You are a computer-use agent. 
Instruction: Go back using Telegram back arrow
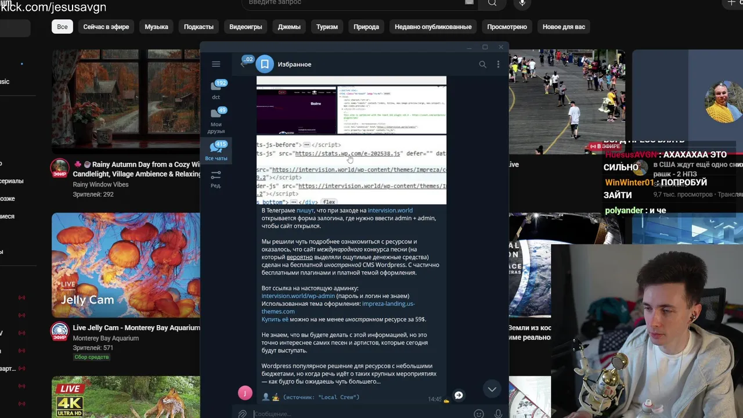(x=243, y=64)
